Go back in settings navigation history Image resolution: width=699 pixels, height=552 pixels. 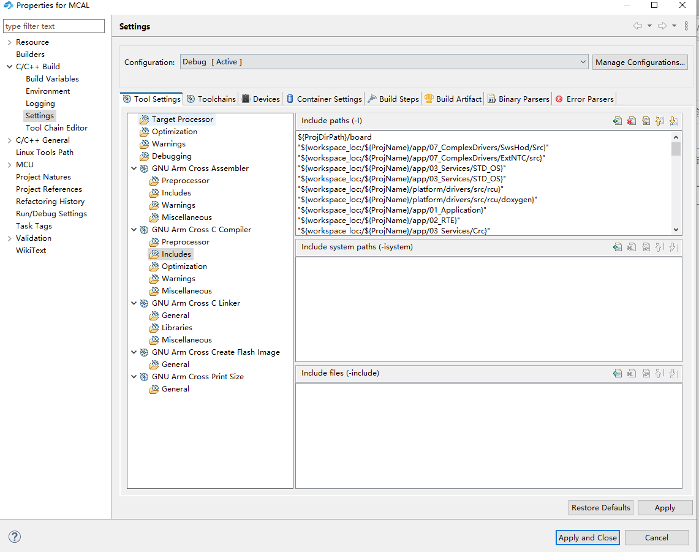(638, 26)
